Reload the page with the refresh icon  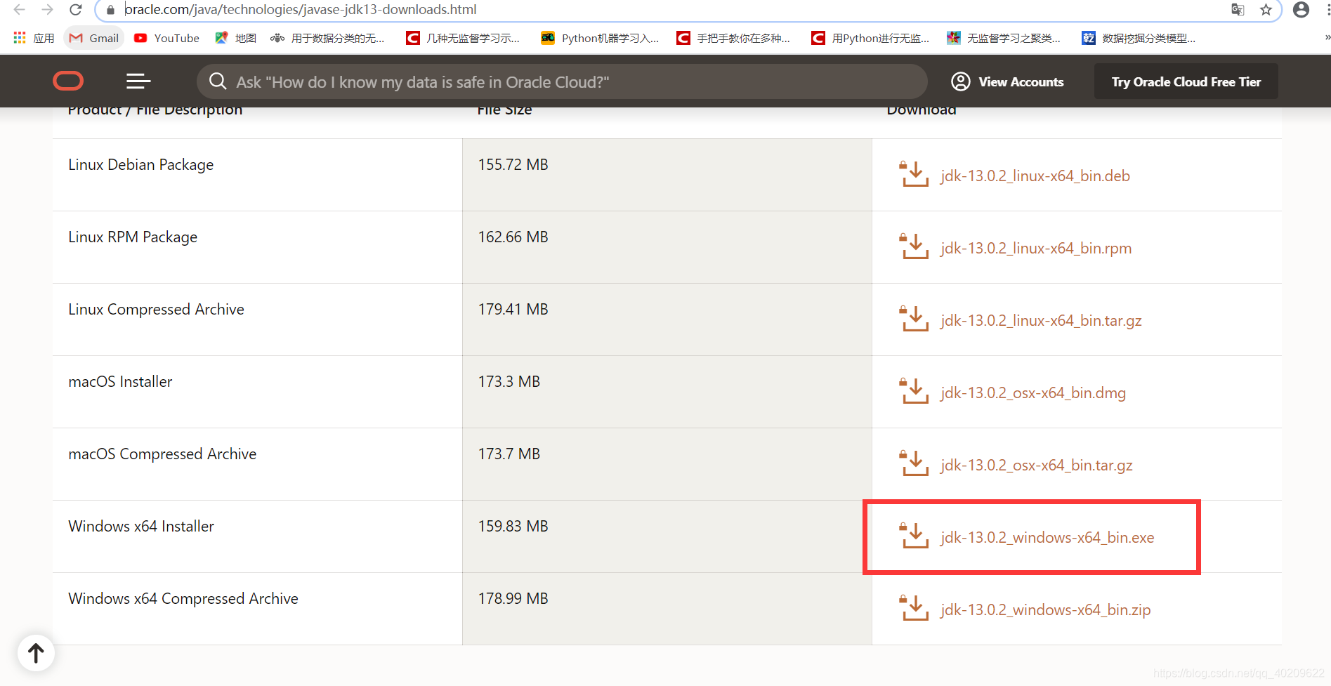[x=76, y=10]
